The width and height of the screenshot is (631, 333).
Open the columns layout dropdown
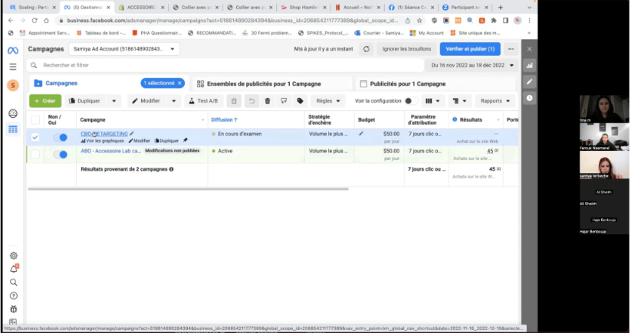click(432, 101)
